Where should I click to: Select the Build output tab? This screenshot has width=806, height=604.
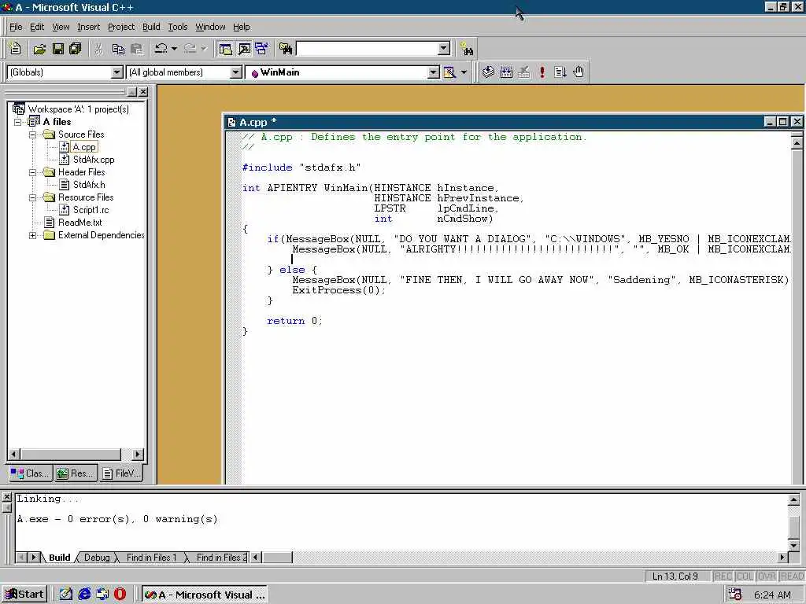tap(60, 558)
